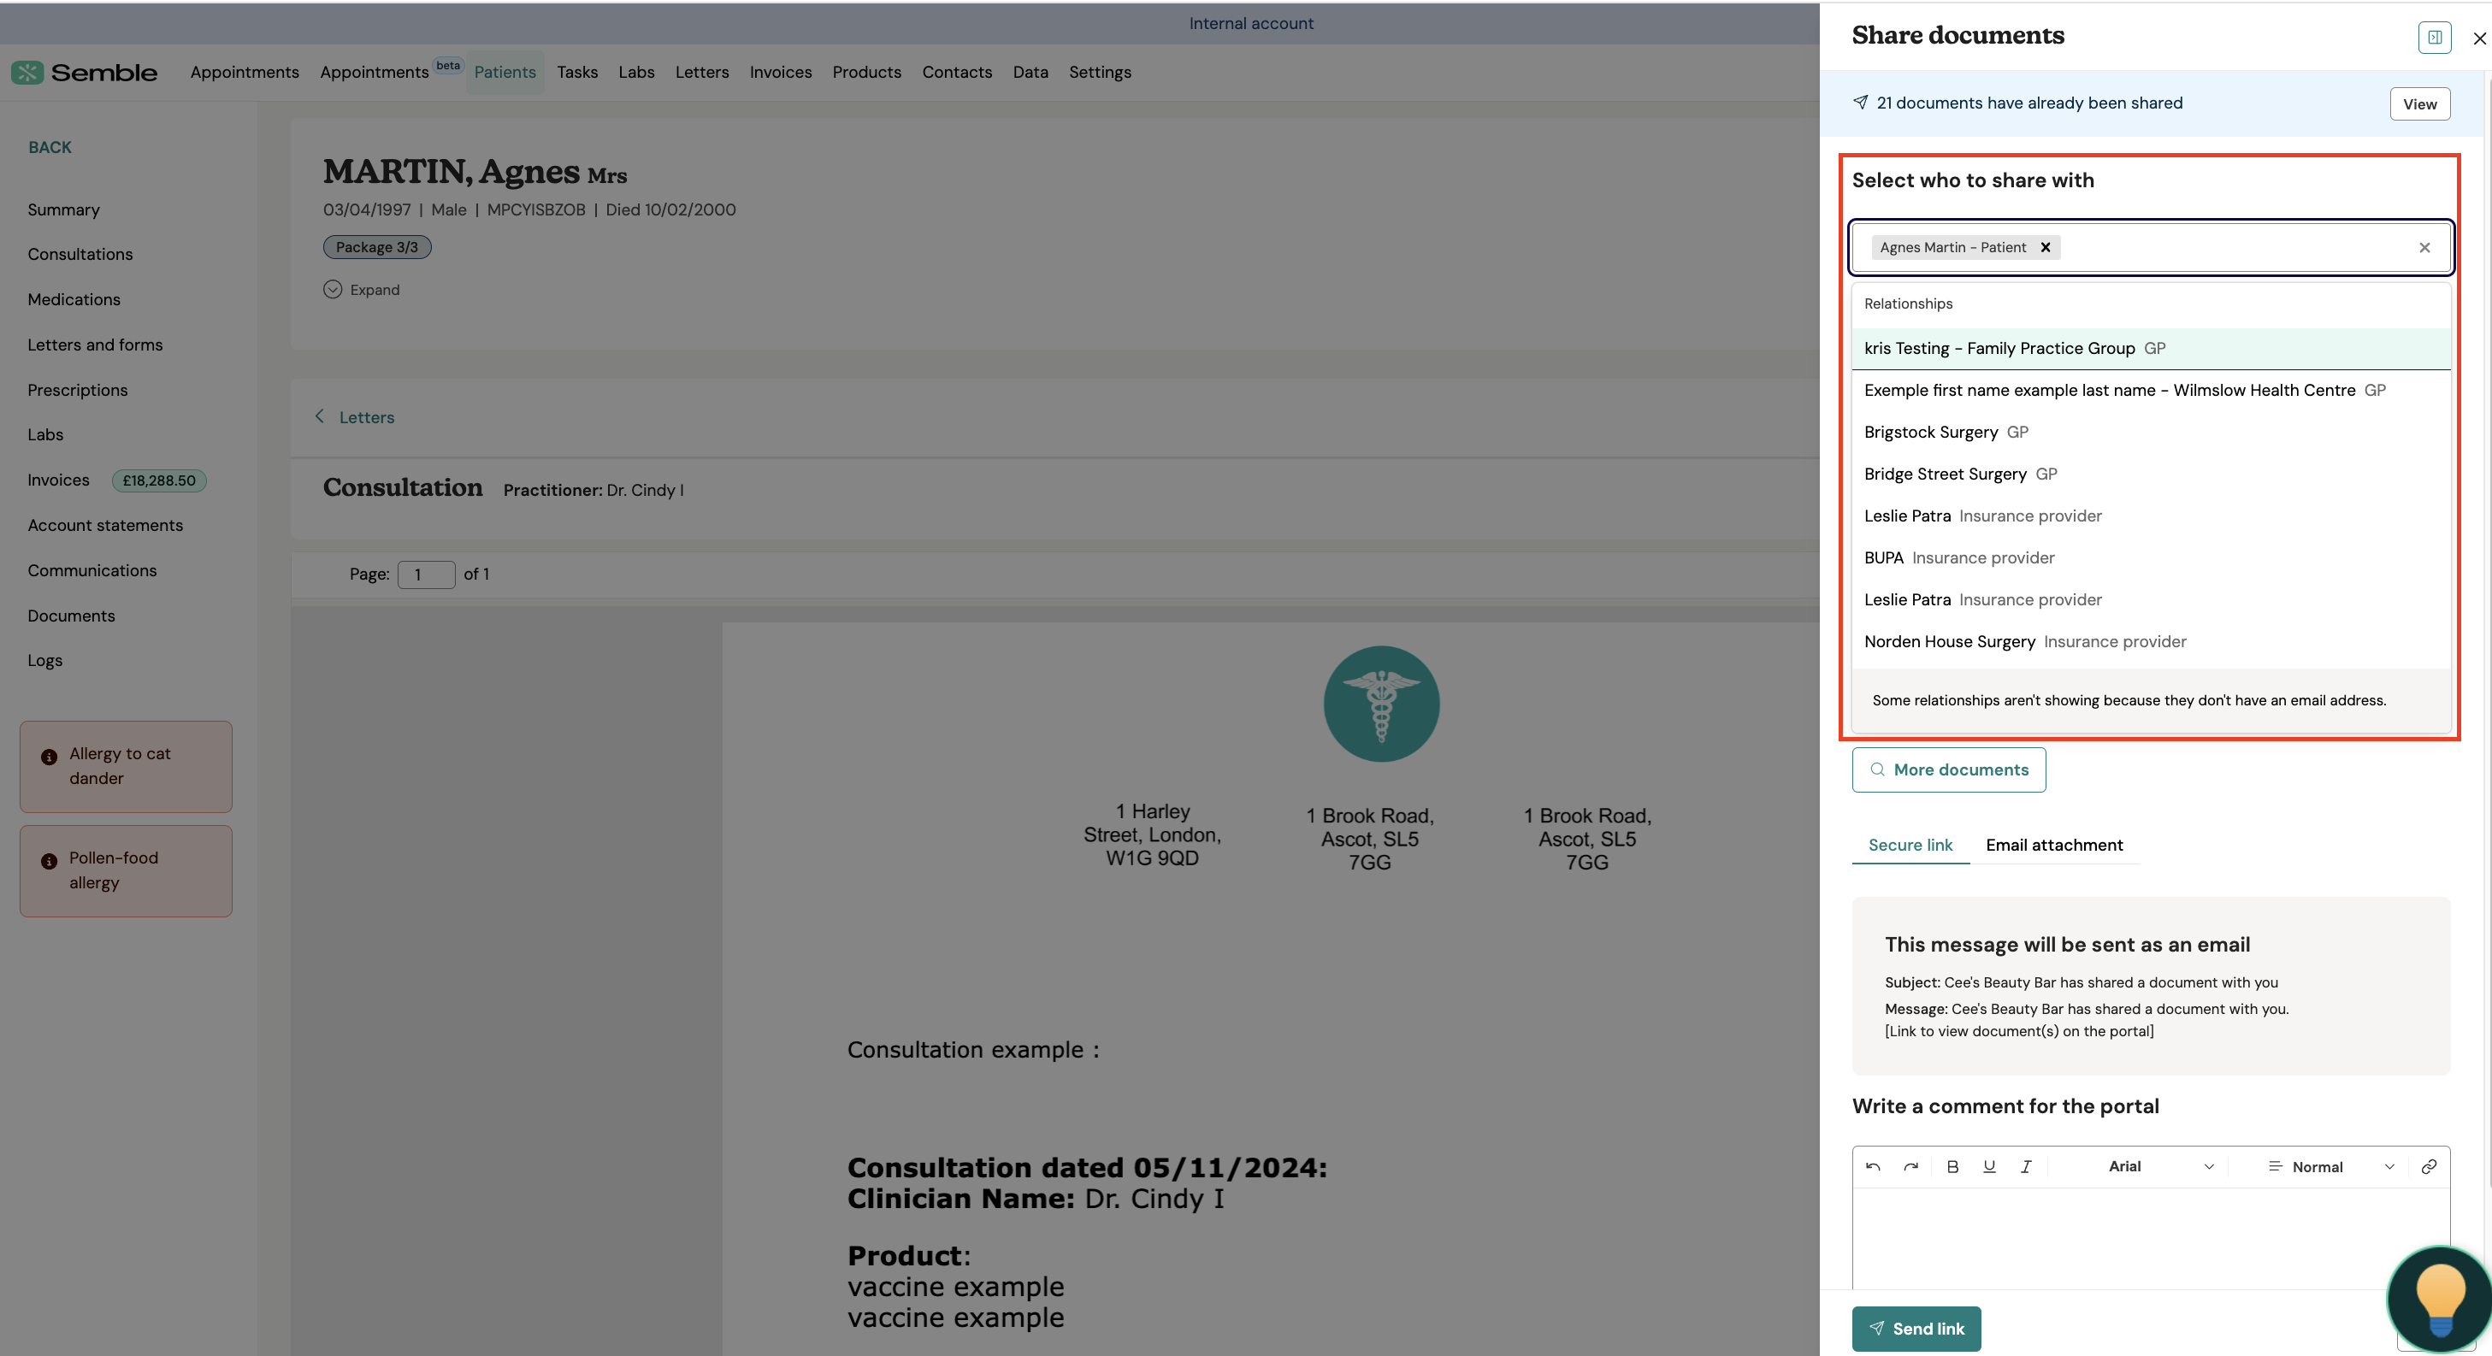This screenshot has width=2492, height=1356.
Task: Click the page number input field
Action: pyautogui.click(x=426, y=575)
